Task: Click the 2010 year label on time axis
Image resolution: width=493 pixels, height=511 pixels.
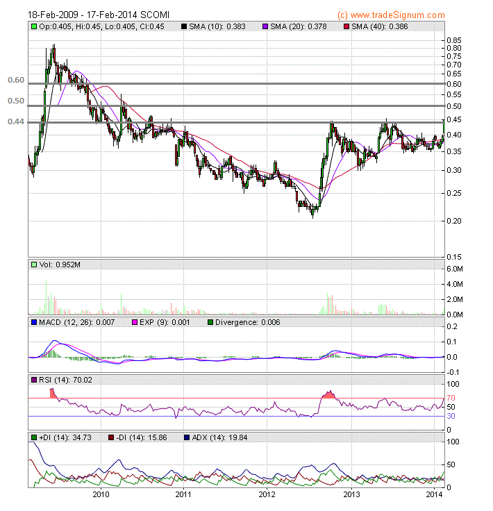Action: 101,494
